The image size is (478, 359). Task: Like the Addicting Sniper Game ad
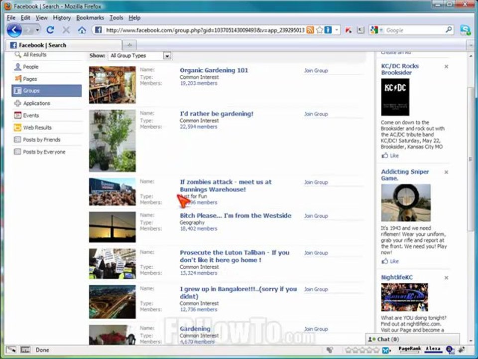tap(390, 261)
